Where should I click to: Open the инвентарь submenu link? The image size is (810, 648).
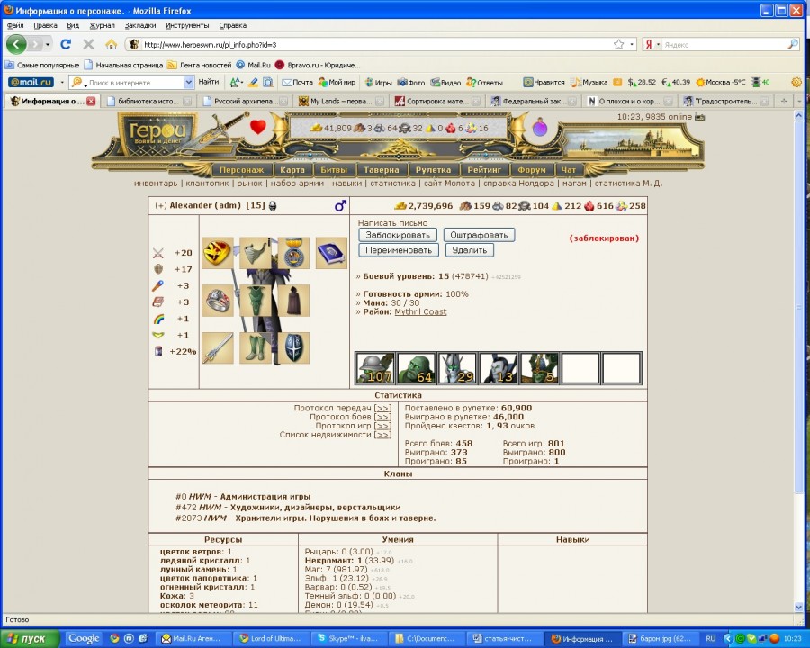(156, 184)
